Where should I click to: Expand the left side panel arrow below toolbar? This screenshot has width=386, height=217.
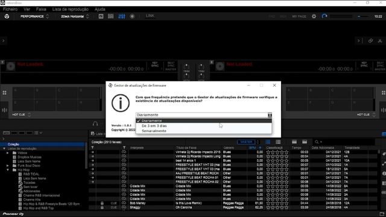tap(3, 40)
